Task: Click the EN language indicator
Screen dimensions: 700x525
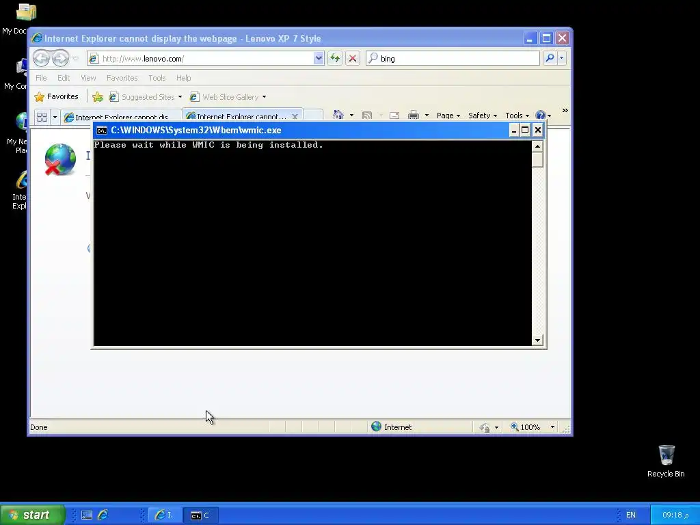Action: click(630, 515)
